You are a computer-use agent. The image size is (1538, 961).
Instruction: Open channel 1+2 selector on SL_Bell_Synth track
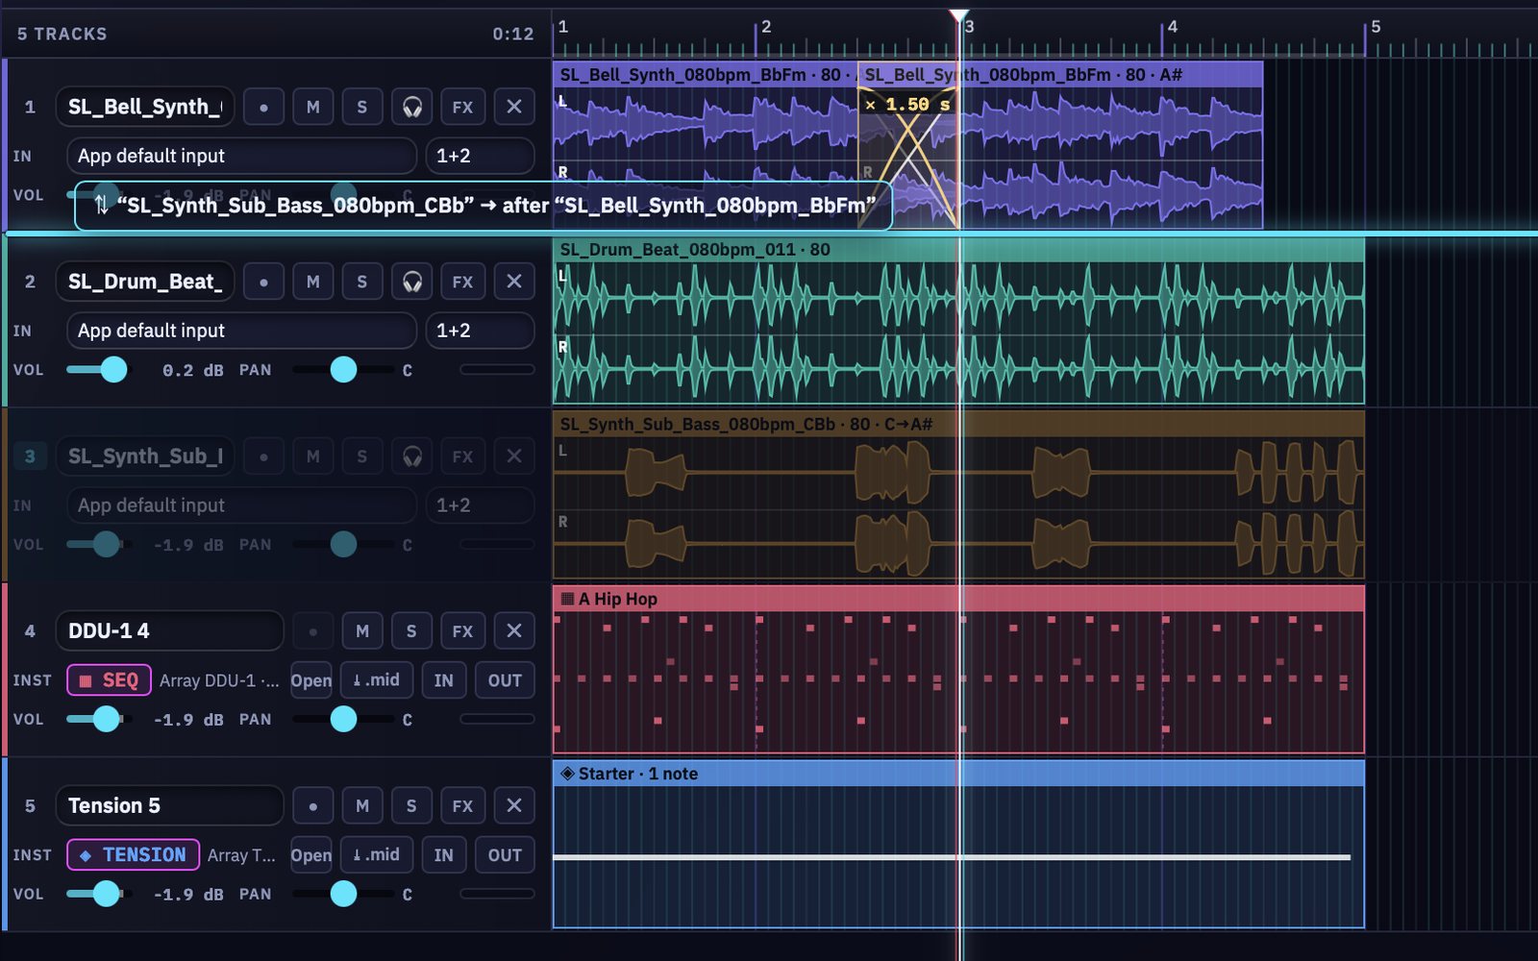coord(480,156)
